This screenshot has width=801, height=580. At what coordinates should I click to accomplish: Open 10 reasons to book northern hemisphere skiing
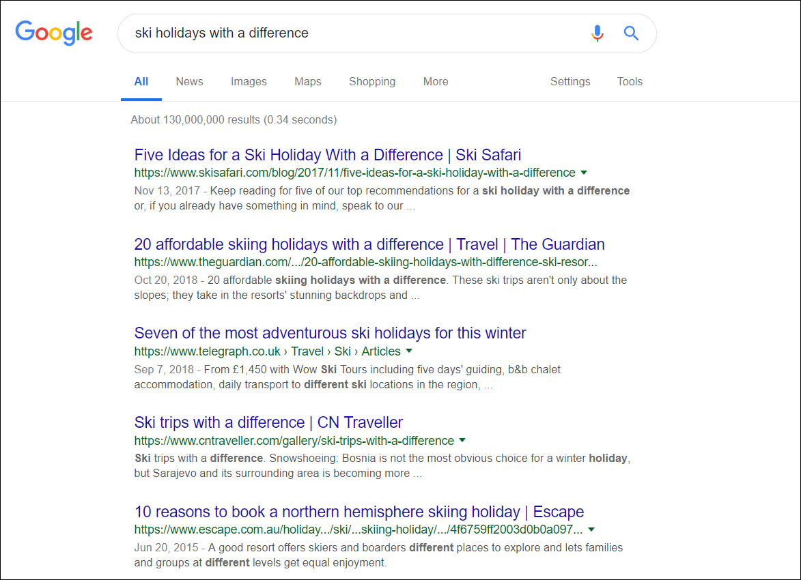(359, 512)
